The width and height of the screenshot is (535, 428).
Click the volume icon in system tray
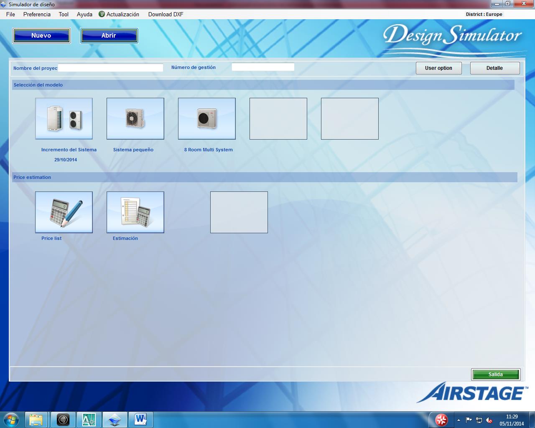coord(489,420)
